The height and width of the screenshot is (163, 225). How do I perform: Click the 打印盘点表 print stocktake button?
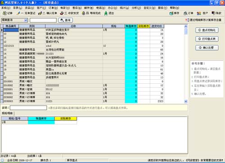pyautogui.click(x=207, y=39)
